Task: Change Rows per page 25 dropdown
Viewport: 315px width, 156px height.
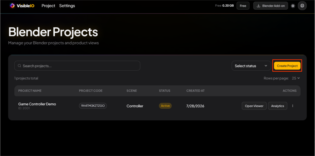Action: tap(296, 78)
